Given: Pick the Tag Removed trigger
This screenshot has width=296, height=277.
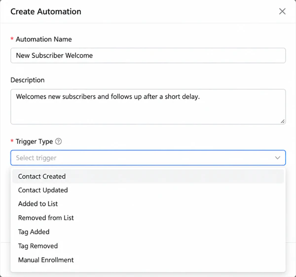Looking at the screenshot, I should pos(148,246).
